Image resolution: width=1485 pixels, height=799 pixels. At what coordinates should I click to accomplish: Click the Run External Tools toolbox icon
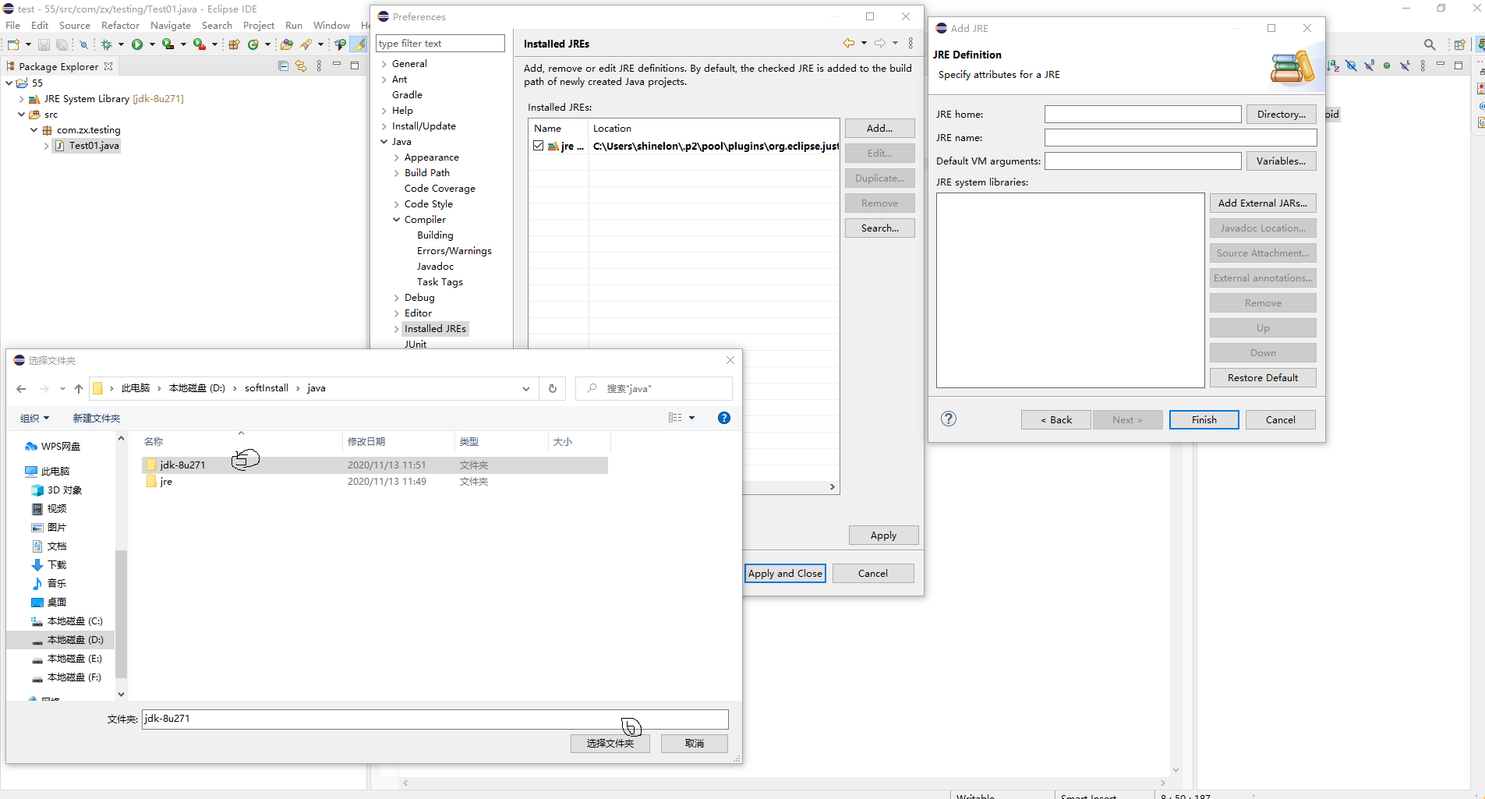[200, 44]
